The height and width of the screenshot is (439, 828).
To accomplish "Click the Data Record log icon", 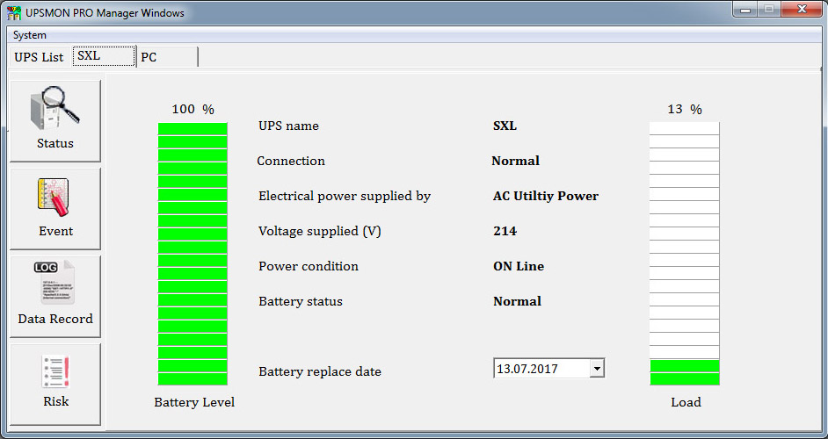I will 54,283.
